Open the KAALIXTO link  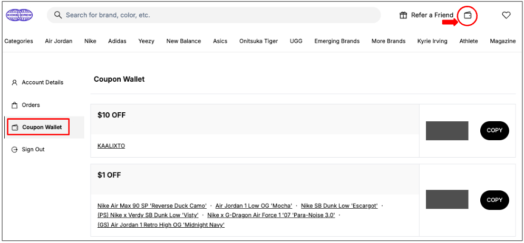point(111,146)
